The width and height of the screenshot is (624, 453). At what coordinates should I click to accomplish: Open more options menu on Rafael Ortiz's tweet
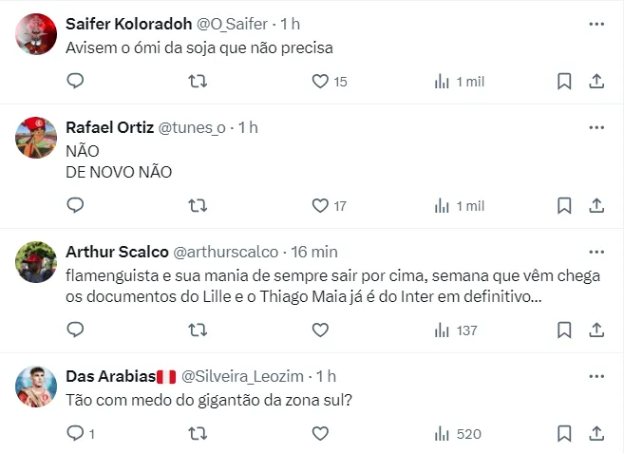point(596,127)
